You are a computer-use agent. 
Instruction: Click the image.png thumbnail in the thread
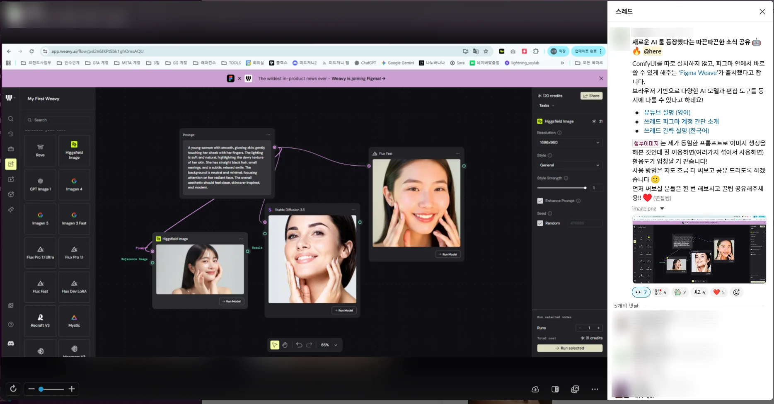pos(699,249)
